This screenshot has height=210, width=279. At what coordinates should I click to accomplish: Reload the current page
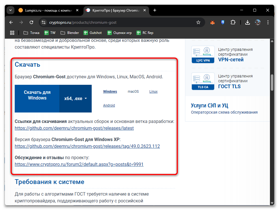tap(31, 22)
